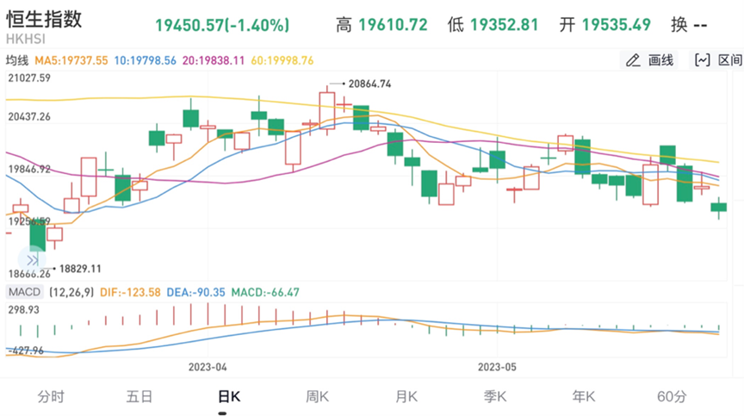Click the 均线 moving average label
The width and height of the screenshot is (744, 416).
click(x=17, y=60)
